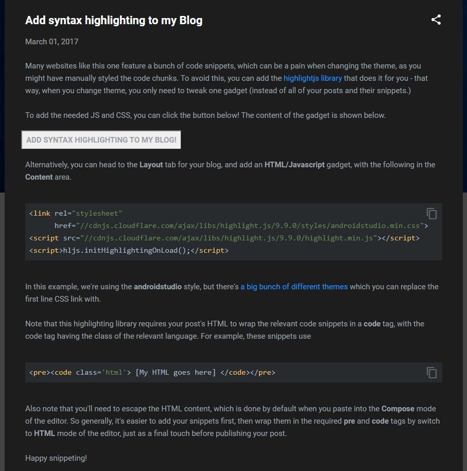
Task: Click the bold 'HTML/Javascript' text
Action: (x=294, y=165)
